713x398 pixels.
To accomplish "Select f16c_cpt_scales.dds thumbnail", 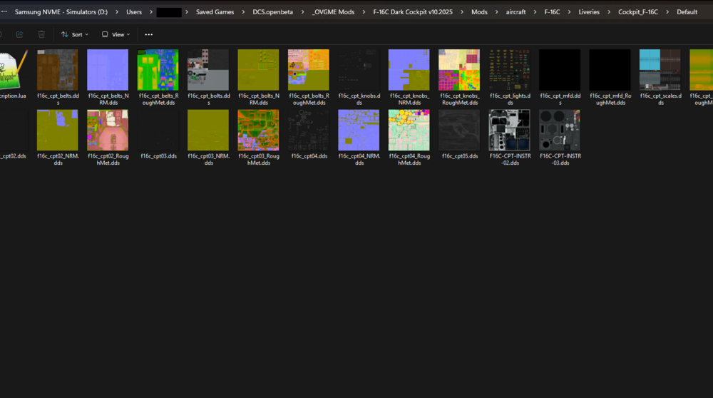I will (660, 70).
